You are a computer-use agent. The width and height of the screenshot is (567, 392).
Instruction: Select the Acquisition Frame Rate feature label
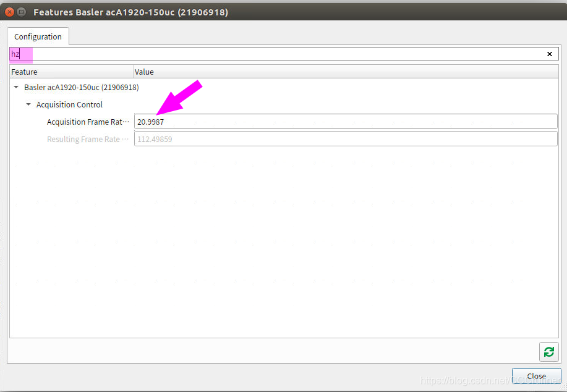click(x=88, y=122)
